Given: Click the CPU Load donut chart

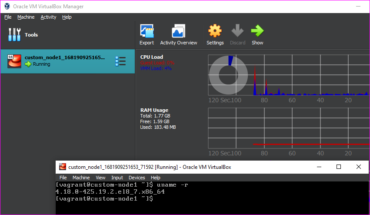Looking at the screenshot, I should (x=228, y=75).
